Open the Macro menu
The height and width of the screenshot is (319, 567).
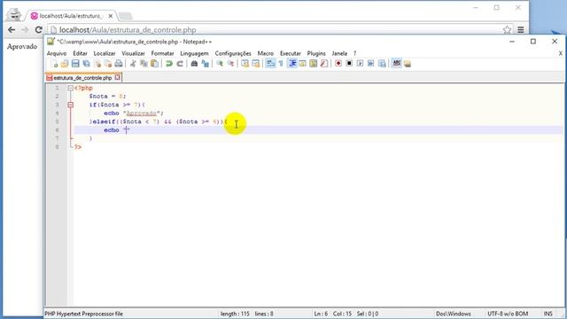click(266, 53)
